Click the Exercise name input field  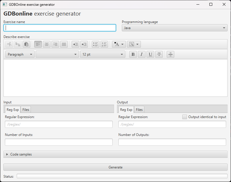[60, 28]
